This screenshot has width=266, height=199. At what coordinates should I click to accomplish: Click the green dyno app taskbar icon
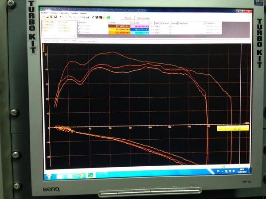click(90, 176)
